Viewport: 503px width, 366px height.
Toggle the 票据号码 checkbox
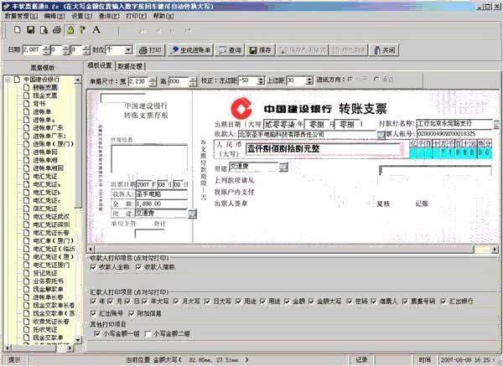(405, 302)
